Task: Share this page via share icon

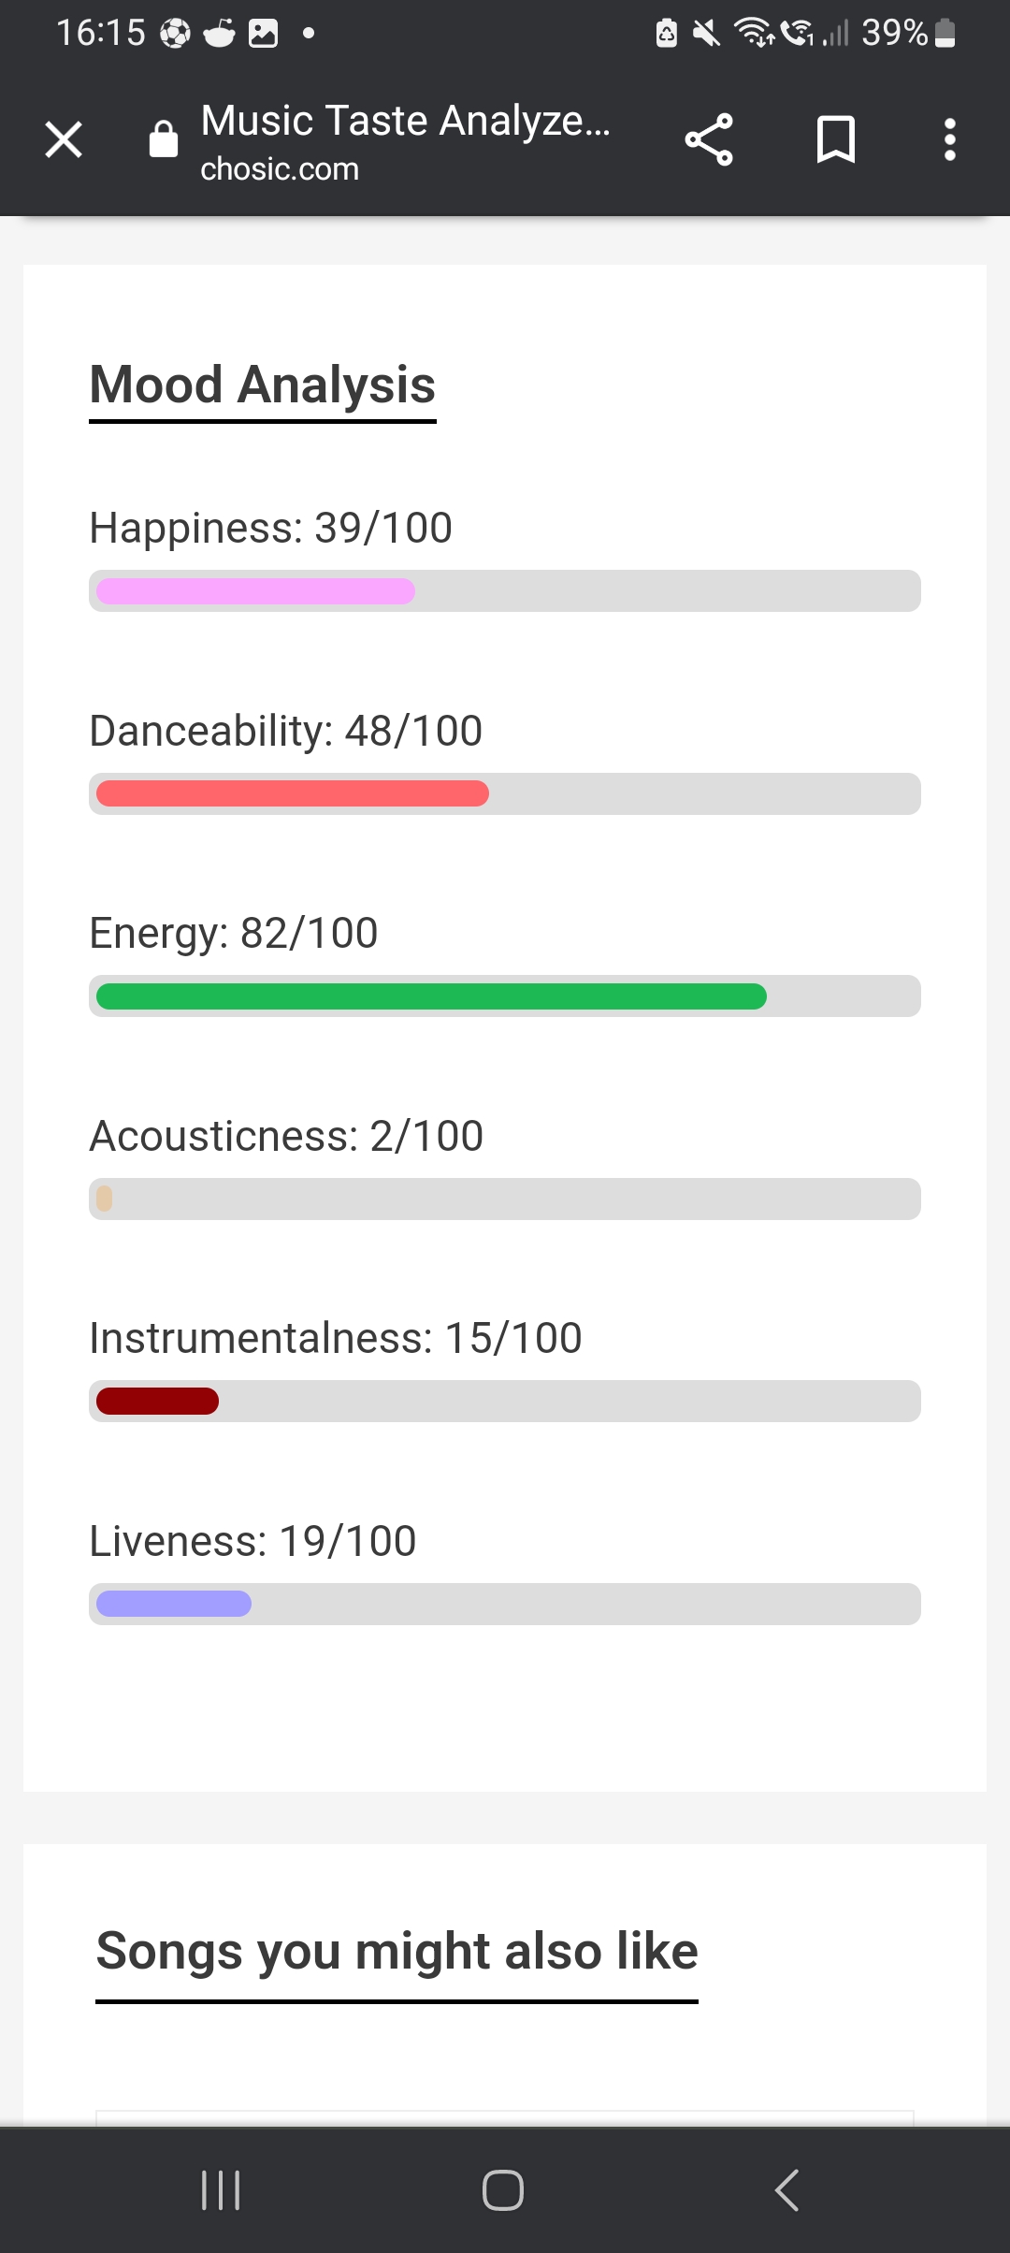Action: 709,140
